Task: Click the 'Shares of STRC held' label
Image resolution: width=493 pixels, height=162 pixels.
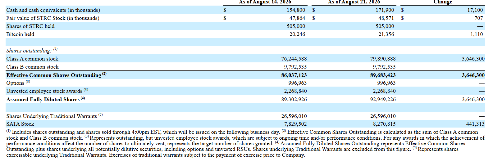Action: (x=30, y=26)
